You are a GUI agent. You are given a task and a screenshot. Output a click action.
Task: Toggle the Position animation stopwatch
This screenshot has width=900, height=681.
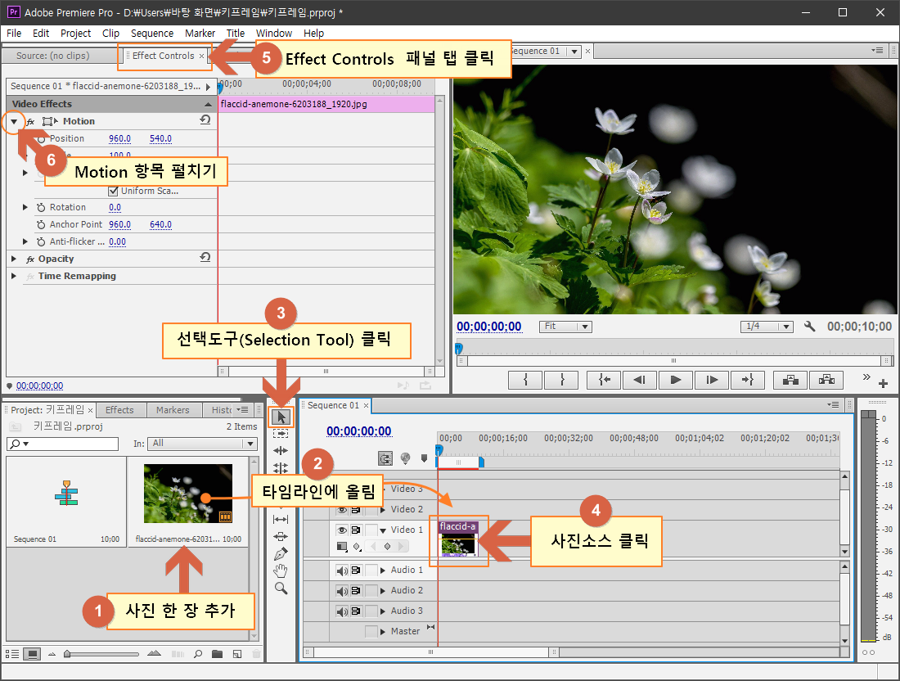pyautogui.click(x=42, y=139)
